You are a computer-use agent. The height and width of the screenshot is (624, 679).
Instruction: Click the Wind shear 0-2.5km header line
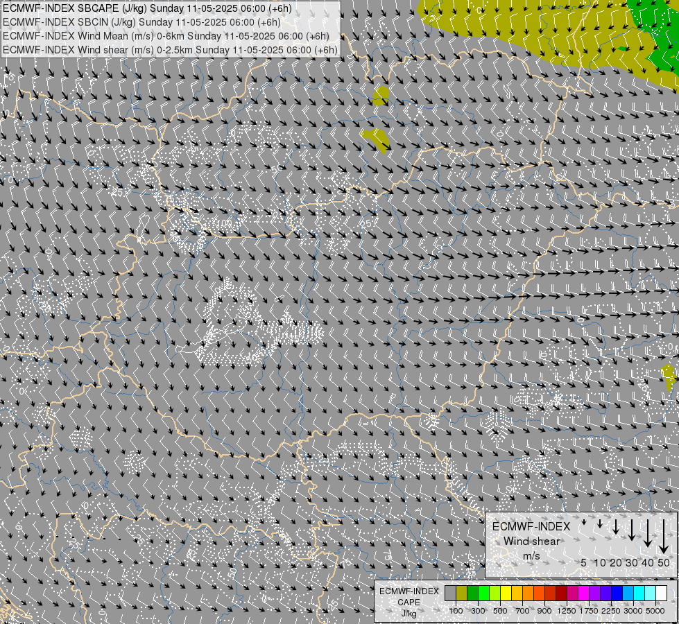coord(170,50)
